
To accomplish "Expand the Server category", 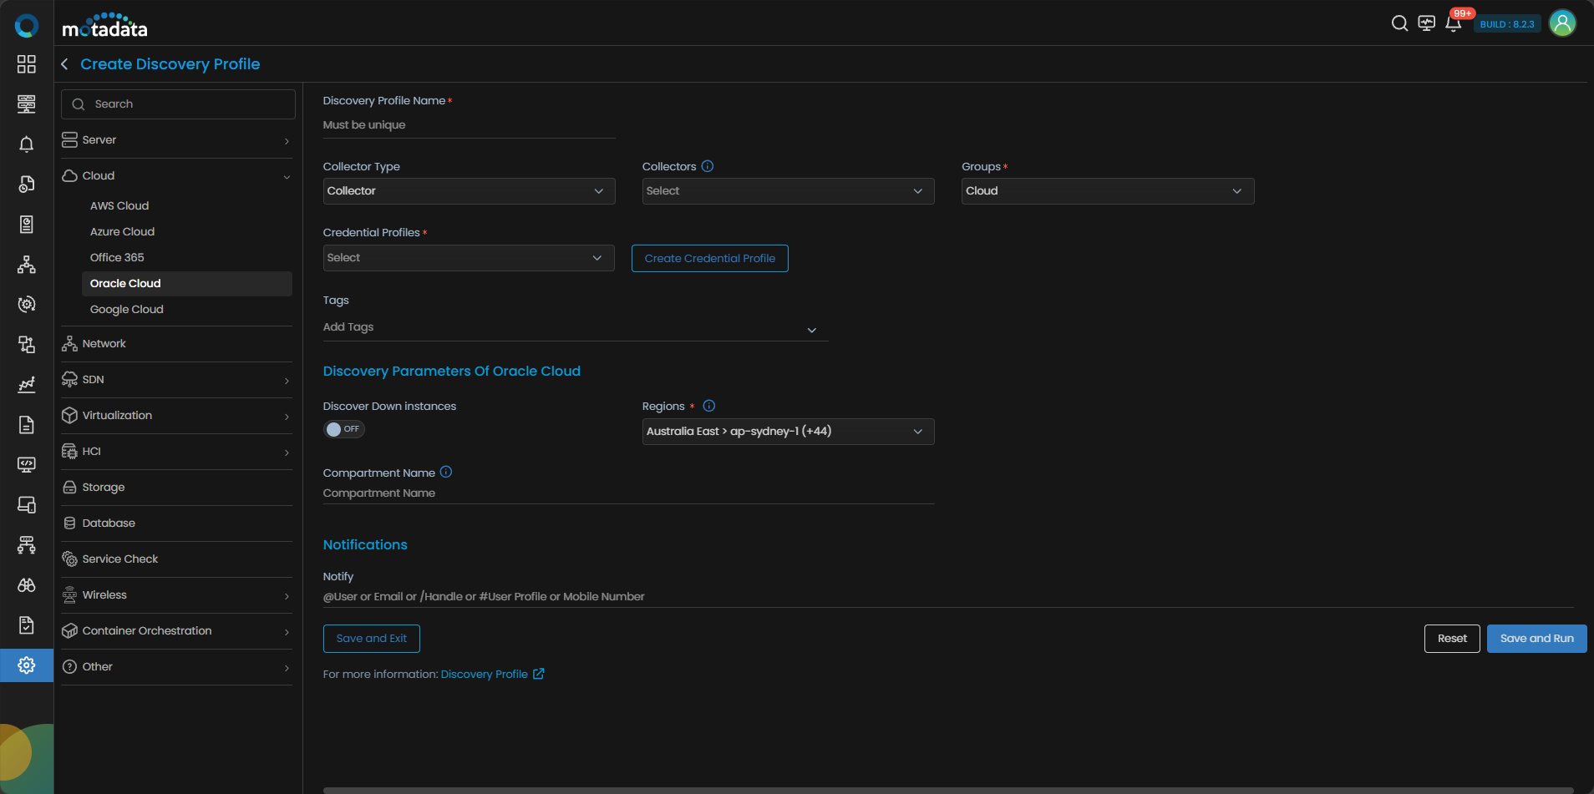I will point(177,140).
